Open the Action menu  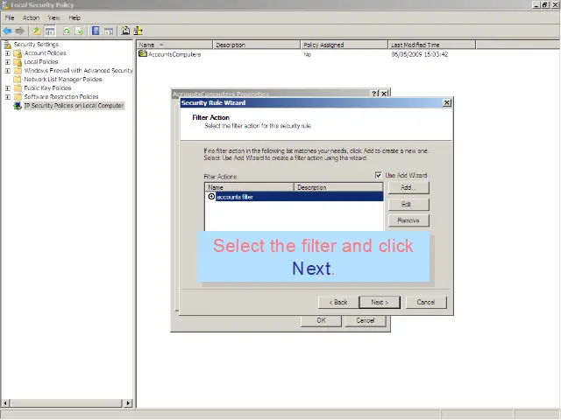(31, 17)
